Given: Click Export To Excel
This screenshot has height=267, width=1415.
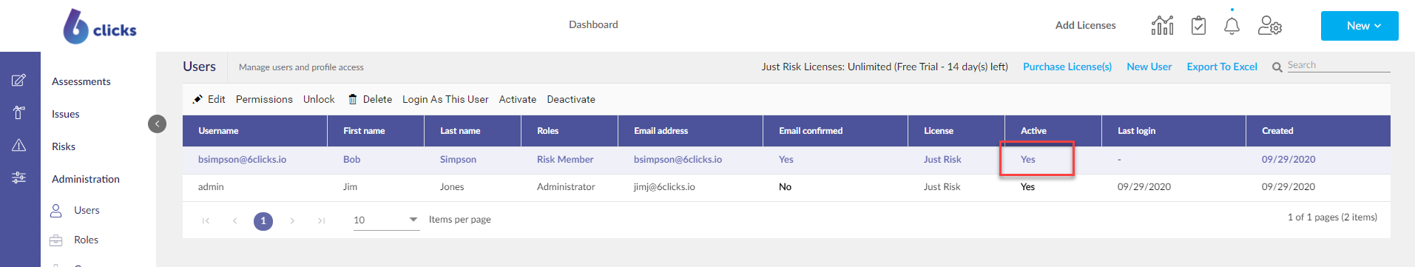Looking at the screenshot, I should tap(1222, 67).
